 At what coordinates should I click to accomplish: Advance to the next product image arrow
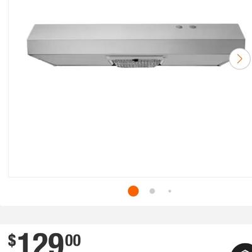click(239, 59)
